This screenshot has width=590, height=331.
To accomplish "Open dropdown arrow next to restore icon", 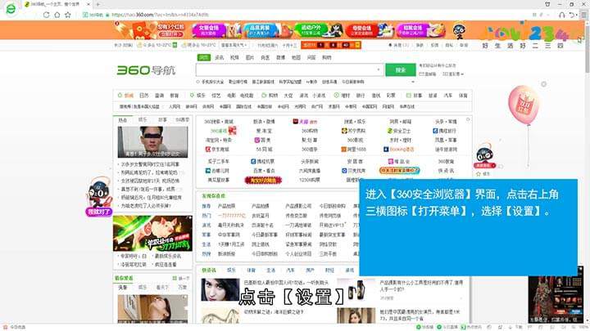I will 577,15.
